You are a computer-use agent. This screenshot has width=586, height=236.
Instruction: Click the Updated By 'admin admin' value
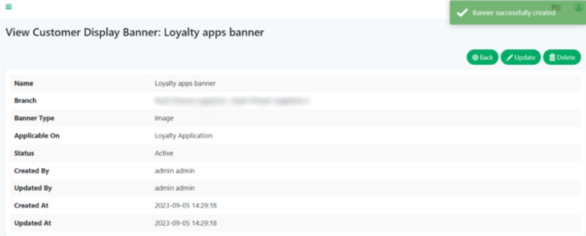175,188
